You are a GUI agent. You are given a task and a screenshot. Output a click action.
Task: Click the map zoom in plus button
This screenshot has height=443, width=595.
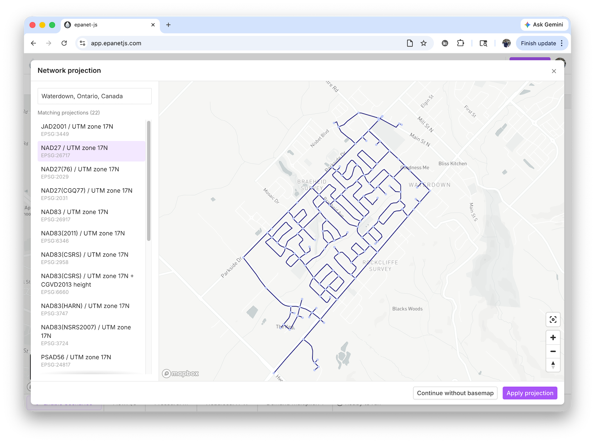coord(553,338)
